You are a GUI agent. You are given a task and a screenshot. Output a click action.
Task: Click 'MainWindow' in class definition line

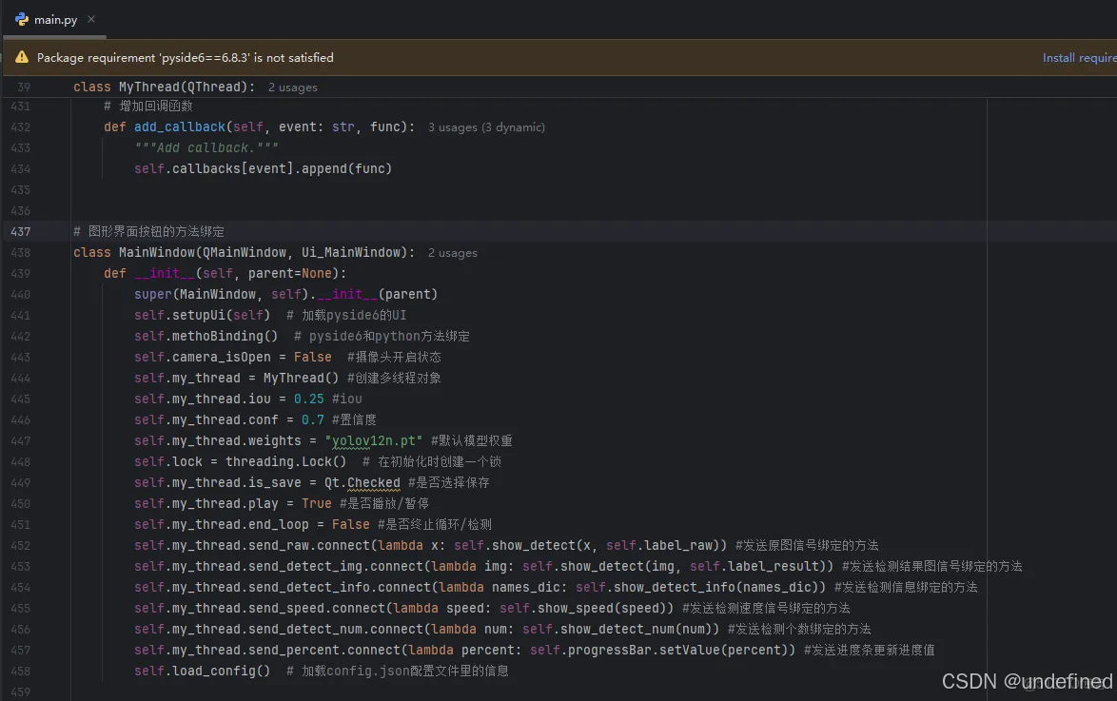157,252
